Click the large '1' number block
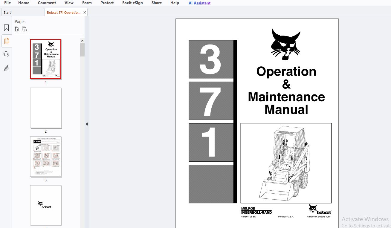The height and width of the screenshot is (228, 391). tap(211, 143)
